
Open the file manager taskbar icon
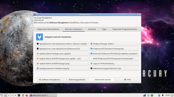click(23, 95)
